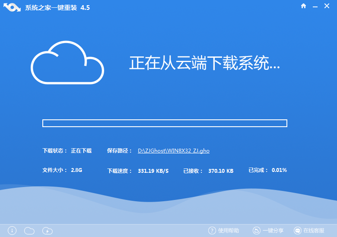Screen dimensions: 337x237
Task: Click the cloud with lightning bolt icon
Action: click(47, 231)
